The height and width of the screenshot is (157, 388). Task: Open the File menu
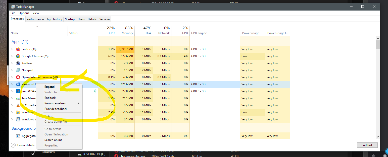click(x=13, y=13)
